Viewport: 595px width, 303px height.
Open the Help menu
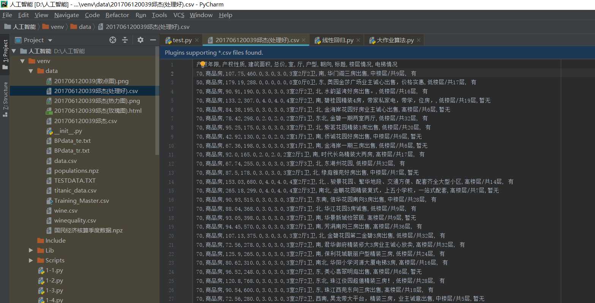(x=226, y=15)
